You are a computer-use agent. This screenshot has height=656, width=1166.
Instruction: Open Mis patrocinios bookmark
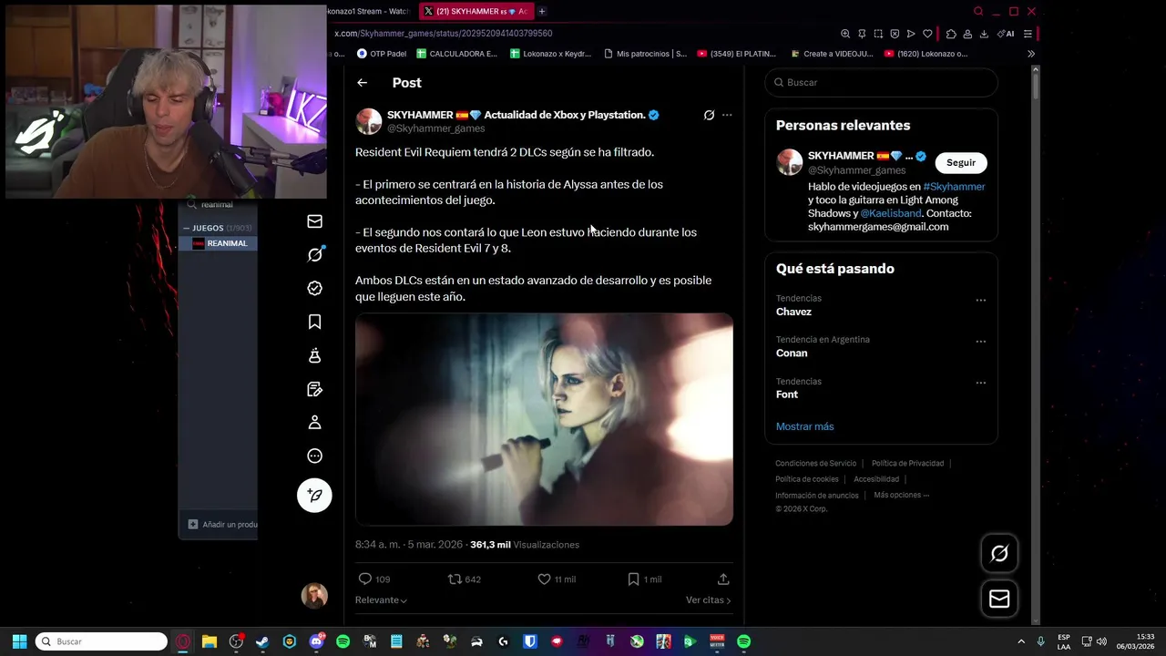tap(645, 54)
